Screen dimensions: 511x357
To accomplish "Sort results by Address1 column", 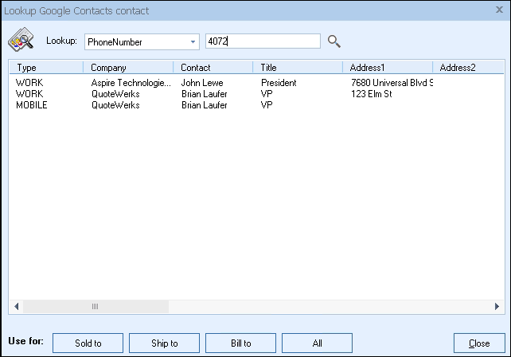I will [x=387, y=68].
